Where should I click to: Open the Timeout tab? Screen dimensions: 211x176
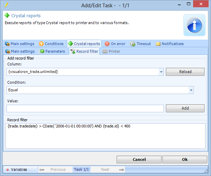[x=140, y=44]
